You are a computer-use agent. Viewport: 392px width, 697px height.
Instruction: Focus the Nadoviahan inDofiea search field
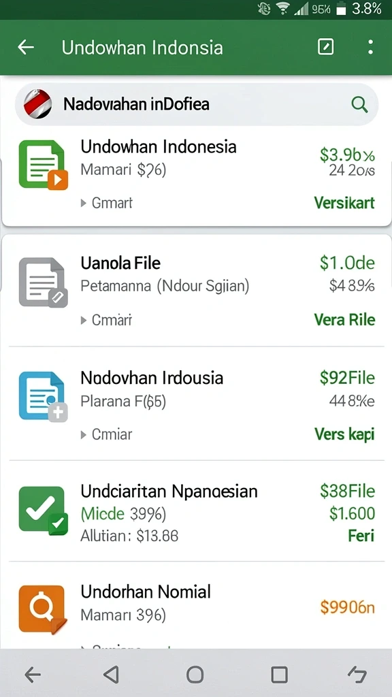point(197,104)
